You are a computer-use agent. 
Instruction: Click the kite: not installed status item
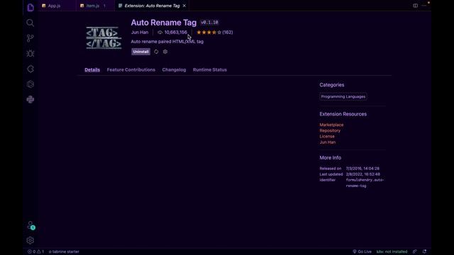pyautogui.click(x=392, y=251)
